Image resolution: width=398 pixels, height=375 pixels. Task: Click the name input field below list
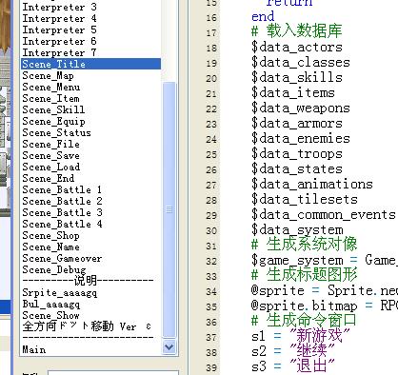(112, 372)
